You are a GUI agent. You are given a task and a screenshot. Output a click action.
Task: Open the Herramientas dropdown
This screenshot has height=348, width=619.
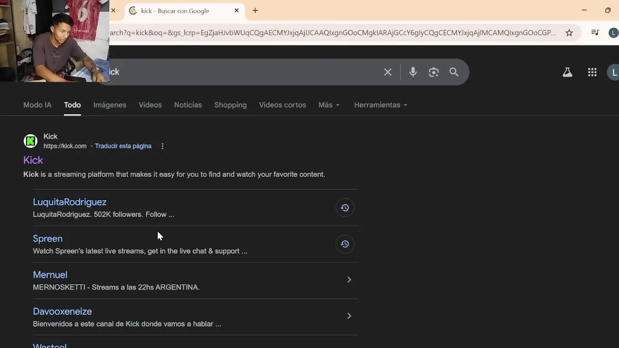[x=381, y=105]
